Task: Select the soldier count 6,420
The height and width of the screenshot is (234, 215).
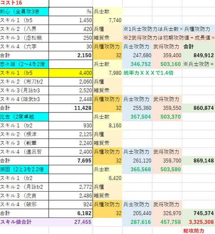Action: pos(107,178)
